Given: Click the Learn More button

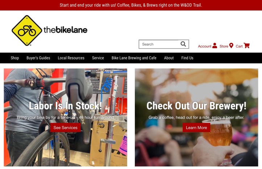Looking at the screenshot, I should [196, 128].
